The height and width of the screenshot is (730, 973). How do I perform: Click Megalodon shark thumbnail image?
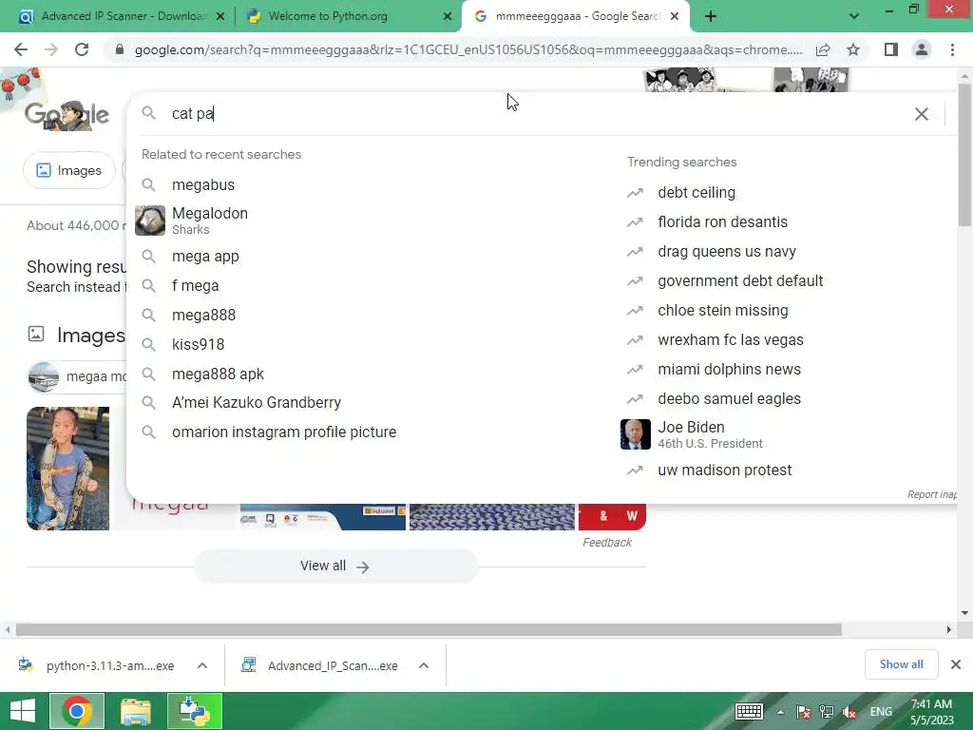150,221
